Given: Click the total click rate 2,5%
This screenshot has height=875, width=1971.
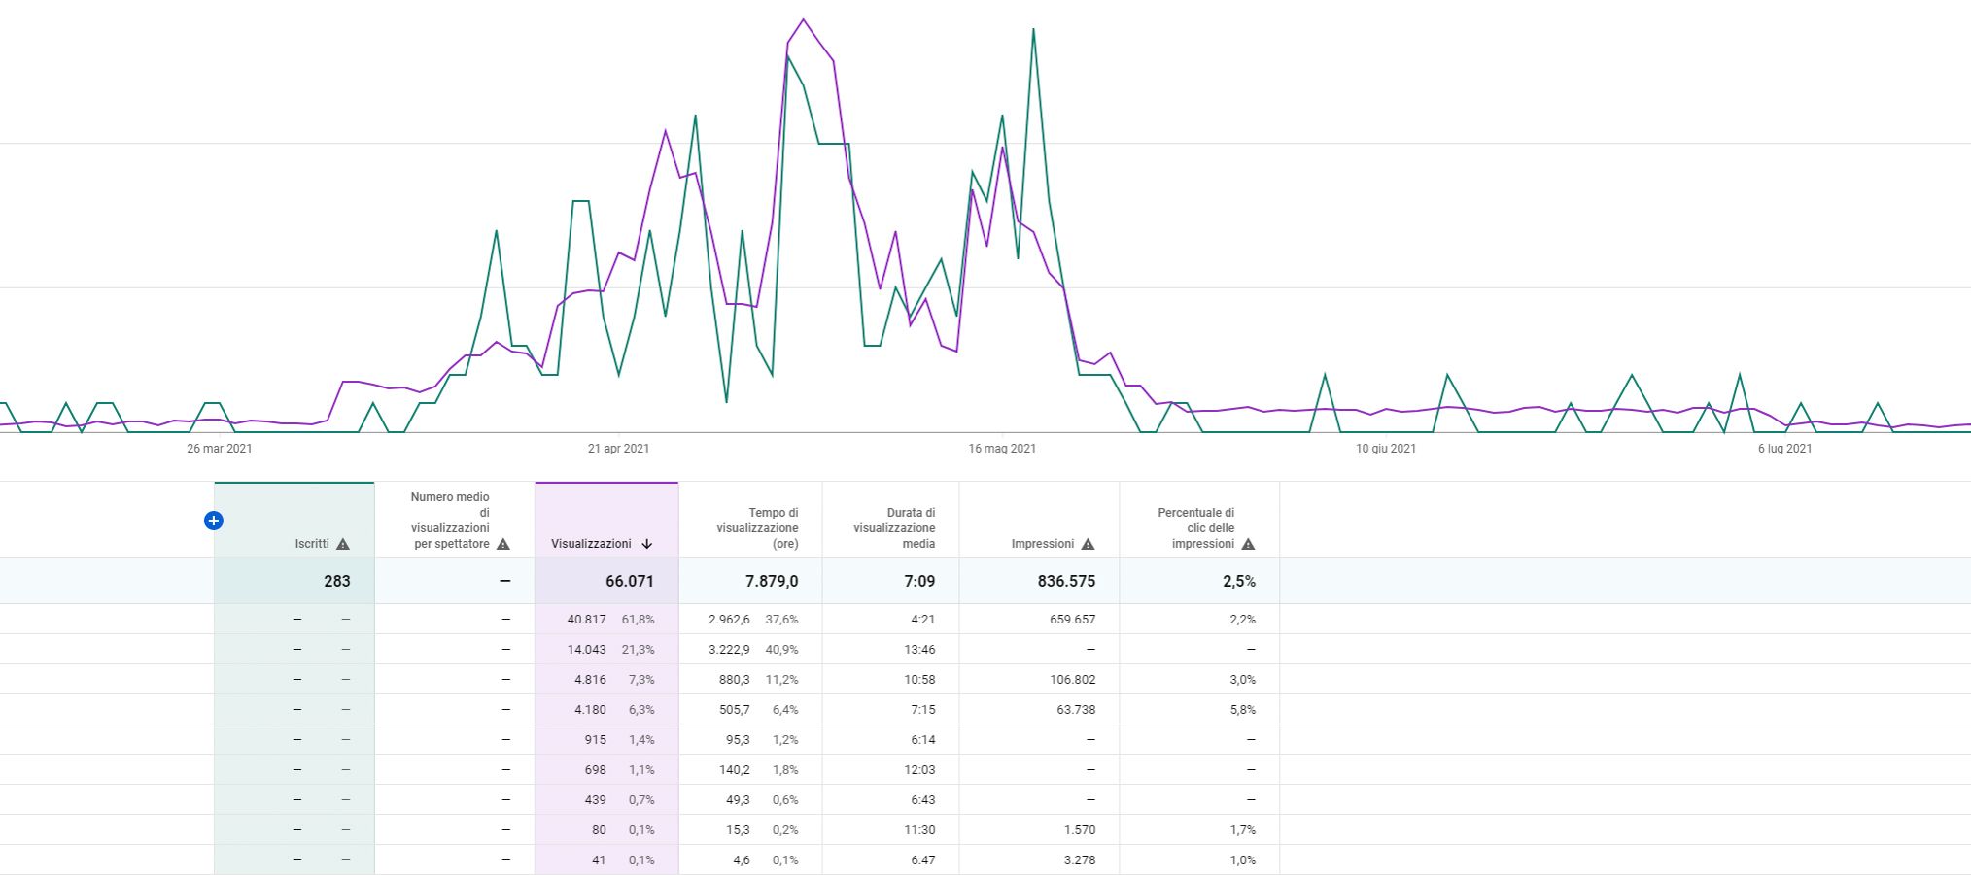Looking at the screenshot, I should (x=1239, y=582).
